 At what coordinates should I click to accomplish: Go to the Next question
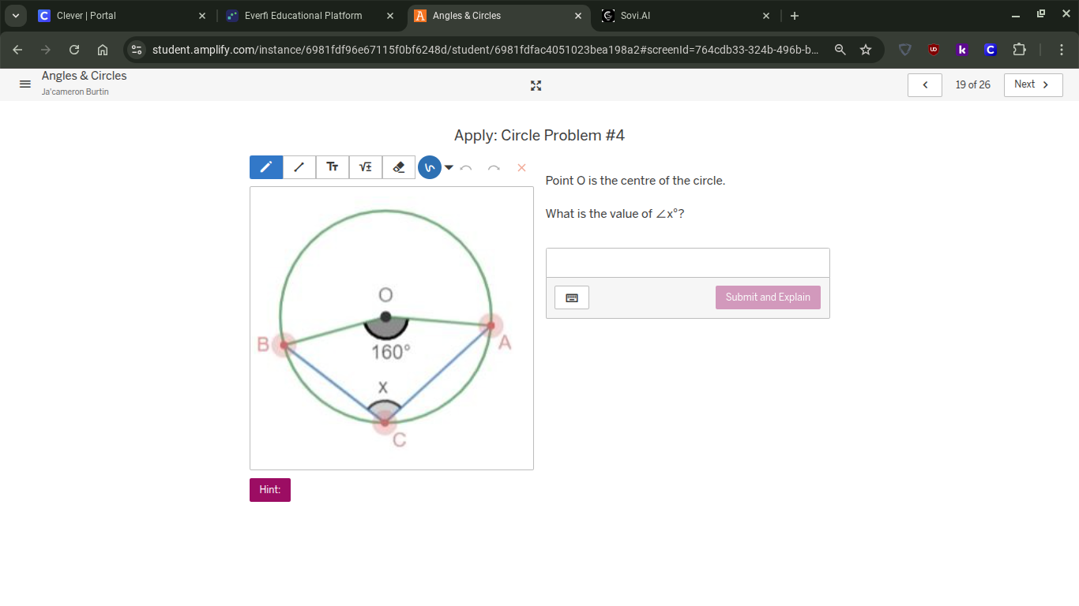pos(1032,84)
